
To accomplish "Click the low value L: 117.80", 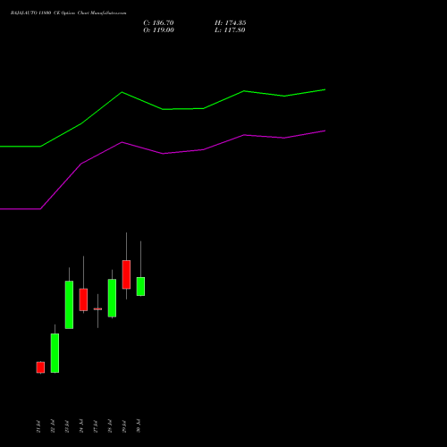I will 230,30.
